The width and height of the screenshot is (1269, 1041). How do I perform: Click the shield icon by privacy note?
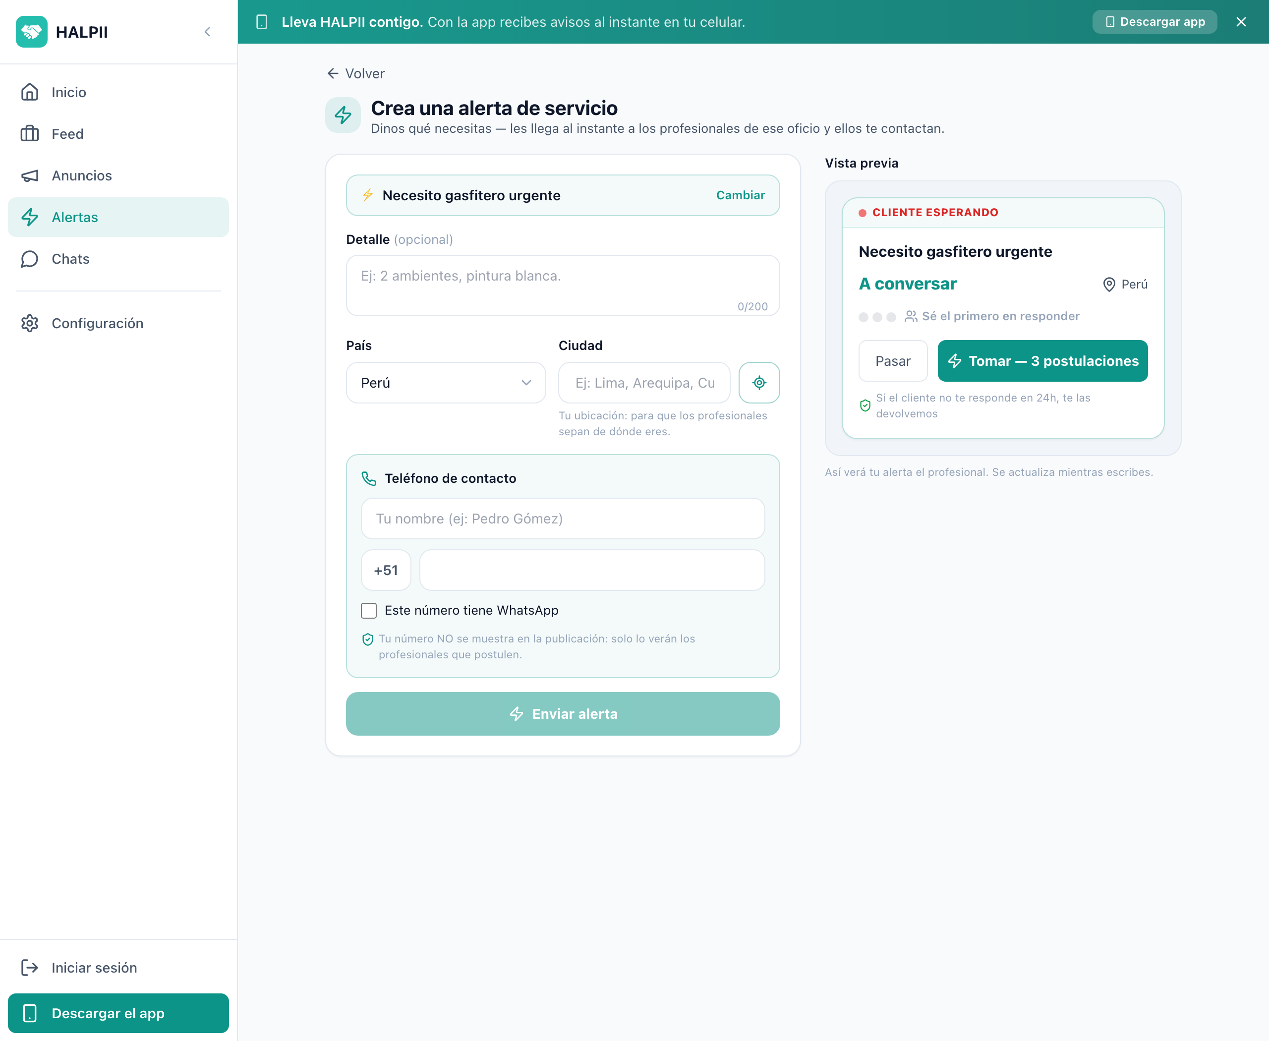(368, 639)
